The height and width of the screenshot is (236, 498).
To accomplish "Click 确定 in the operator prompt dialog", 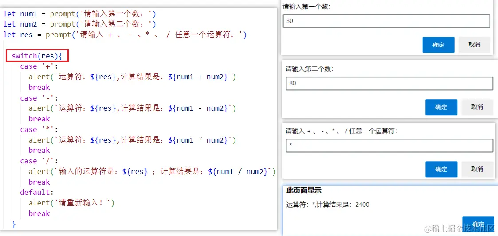I will coord(441,169).
